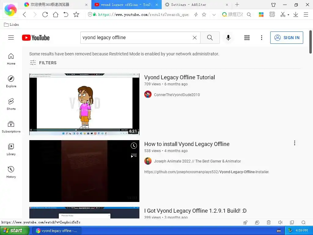Open the second video's three-dot menu
313x235 pixels.
[x=294, y=143]
